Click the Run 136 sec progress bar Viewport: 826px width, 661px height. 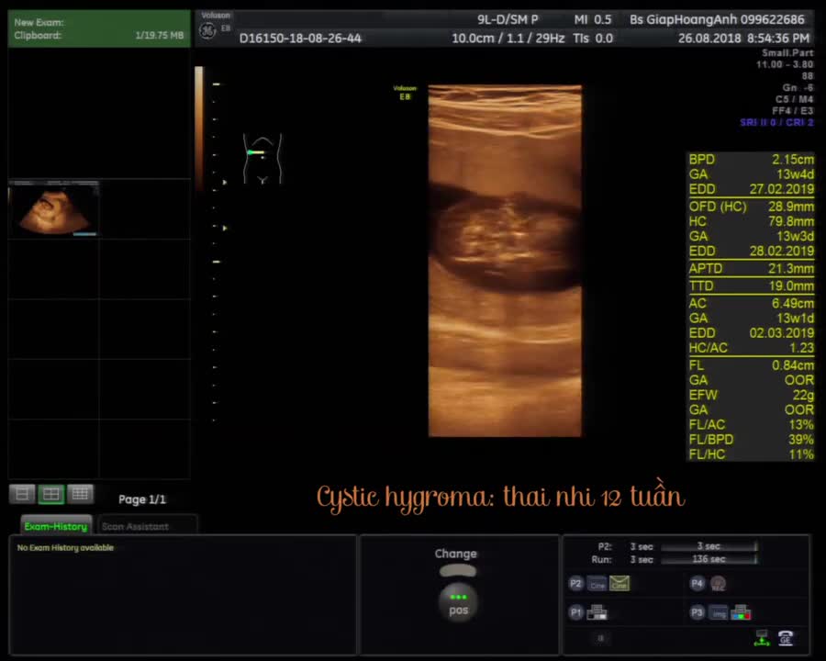tap(709, 559)
